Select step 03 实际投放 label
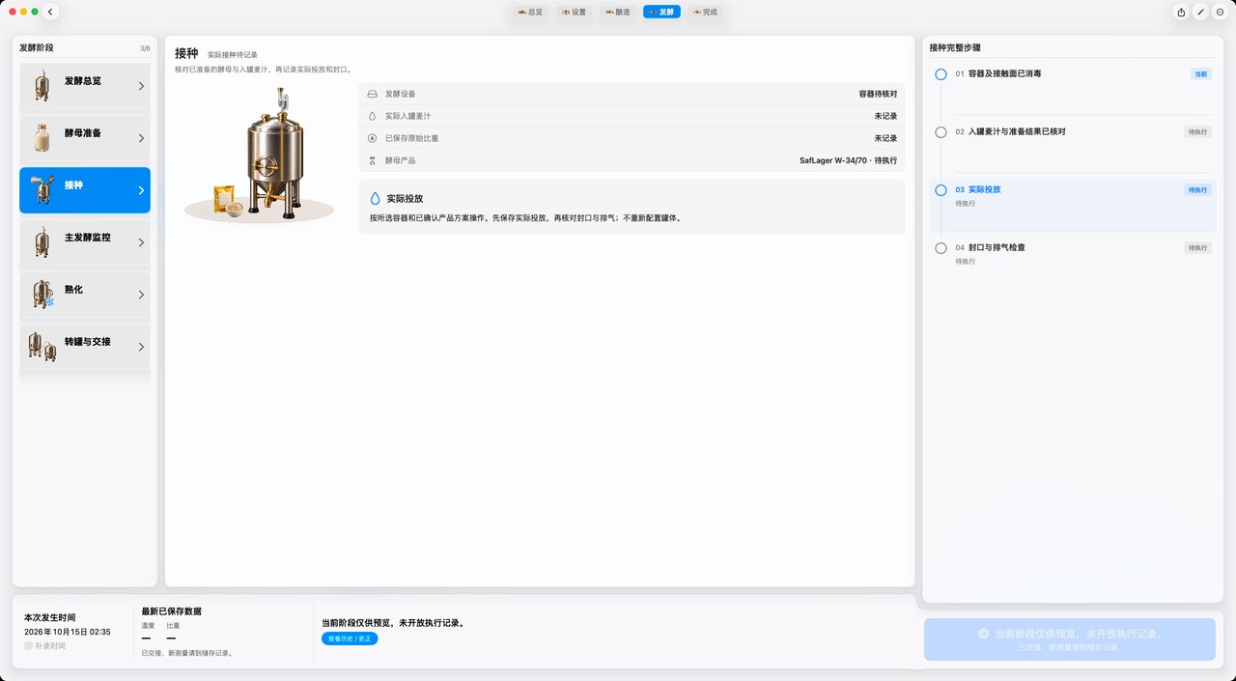1236x681 pixels. (984, 189)
